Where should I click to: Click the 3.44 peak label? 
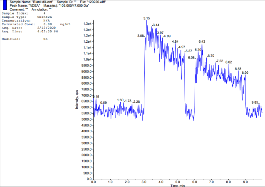(156, 25)
